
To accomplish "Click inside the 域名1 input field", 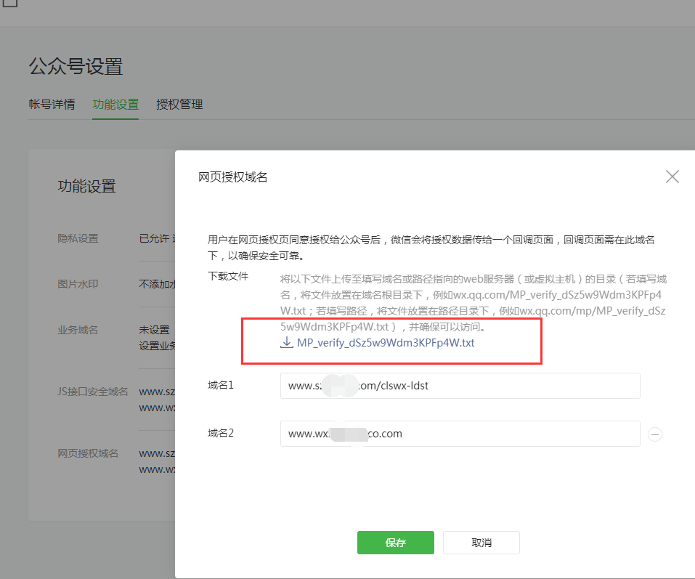I will click(x=460, y=386).
